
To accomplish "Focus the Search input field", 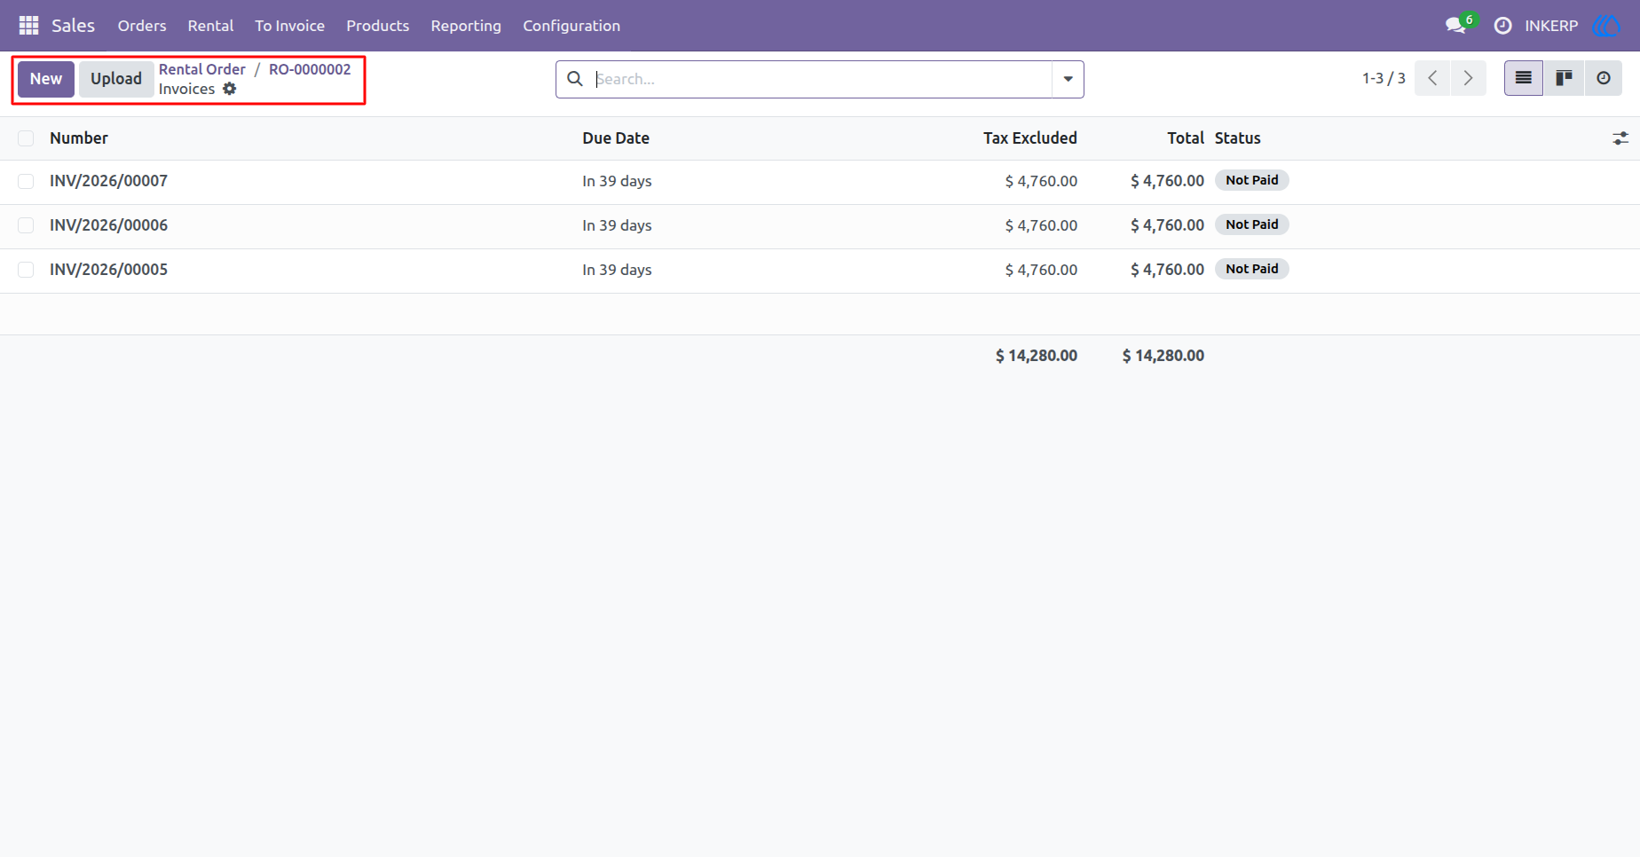I will pos(821,79).
